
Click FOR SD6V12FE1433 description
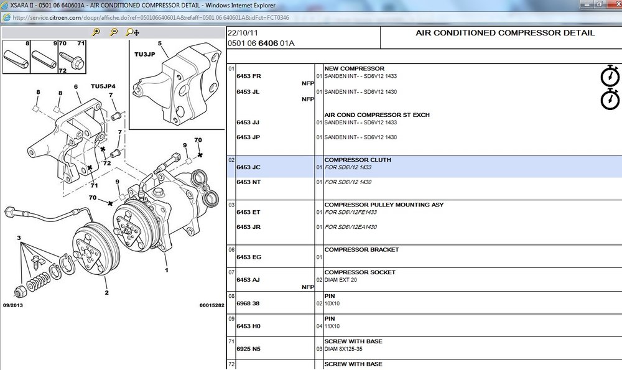(x=351, y=212)
